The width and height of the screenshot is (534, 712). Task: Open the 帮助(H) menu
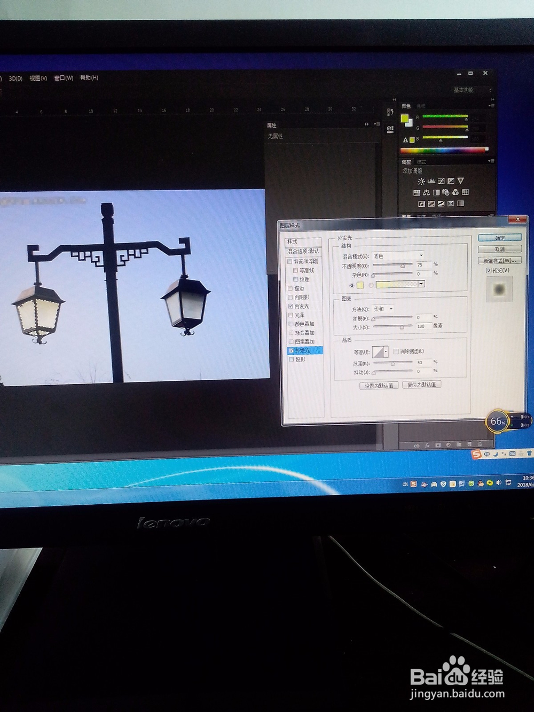click(x=89, y=77)
